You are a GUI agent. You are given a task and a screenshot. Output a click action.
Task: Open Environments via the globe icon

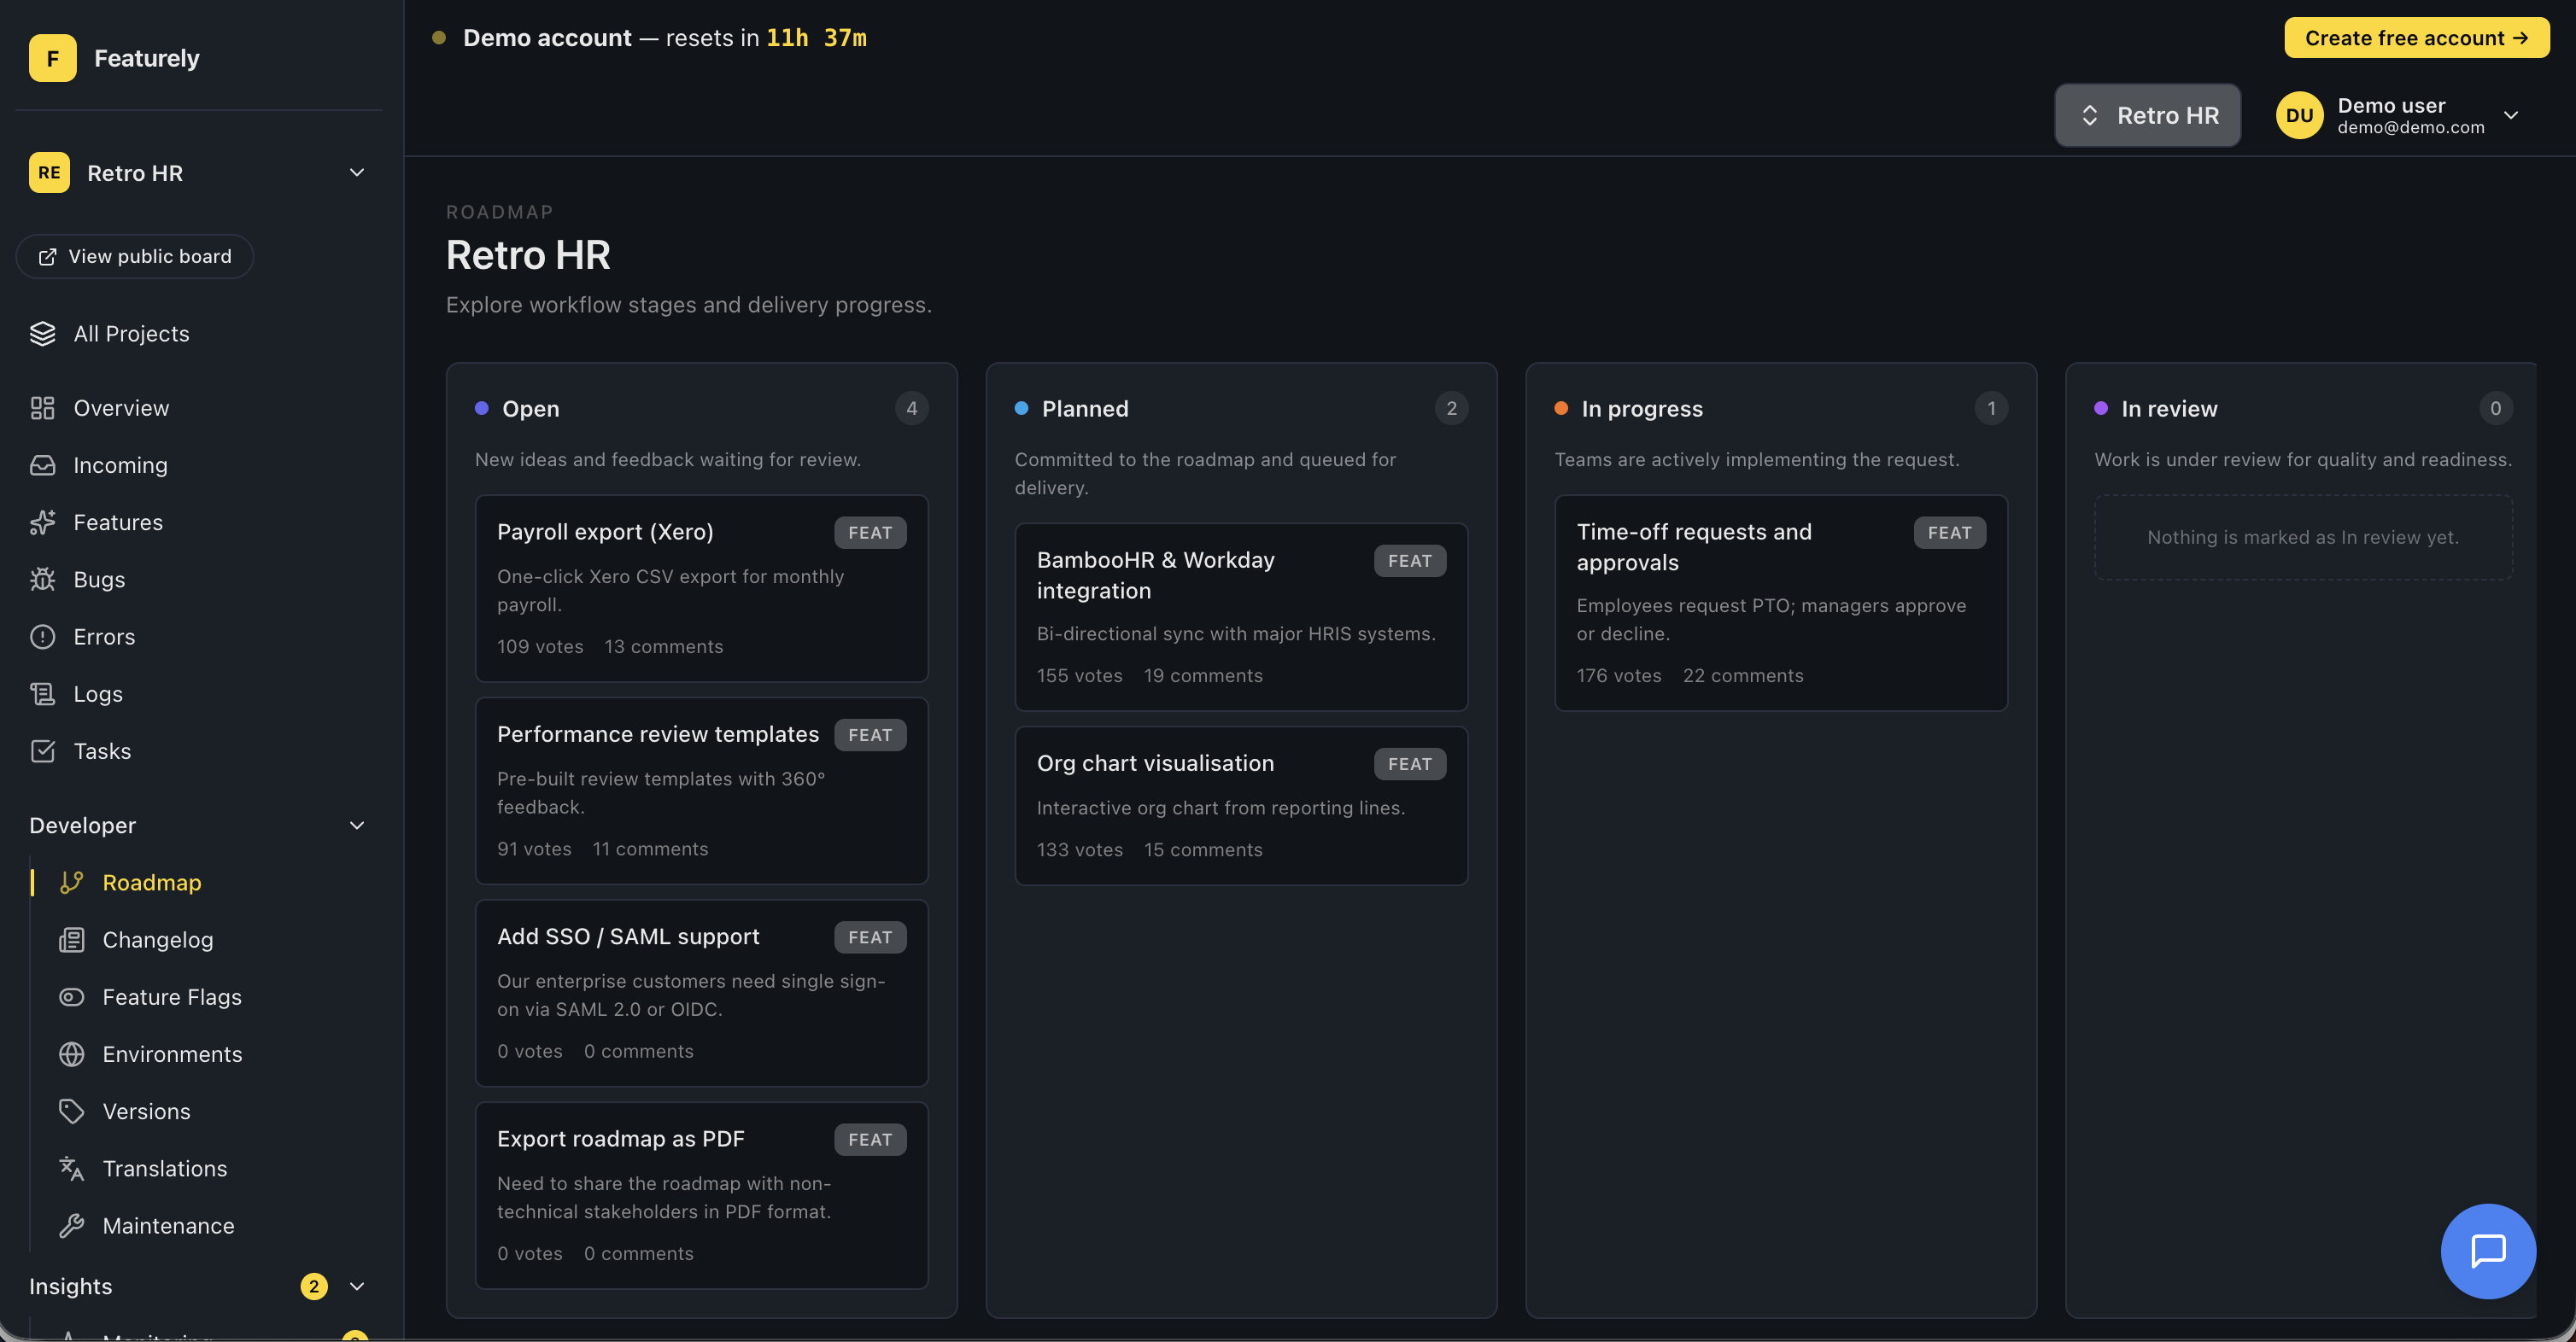click(x=71, y=1053)
